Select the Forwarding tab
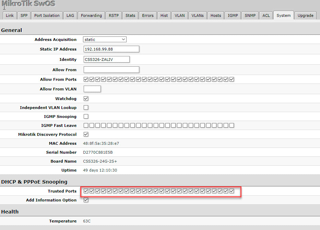 point(91,15)
